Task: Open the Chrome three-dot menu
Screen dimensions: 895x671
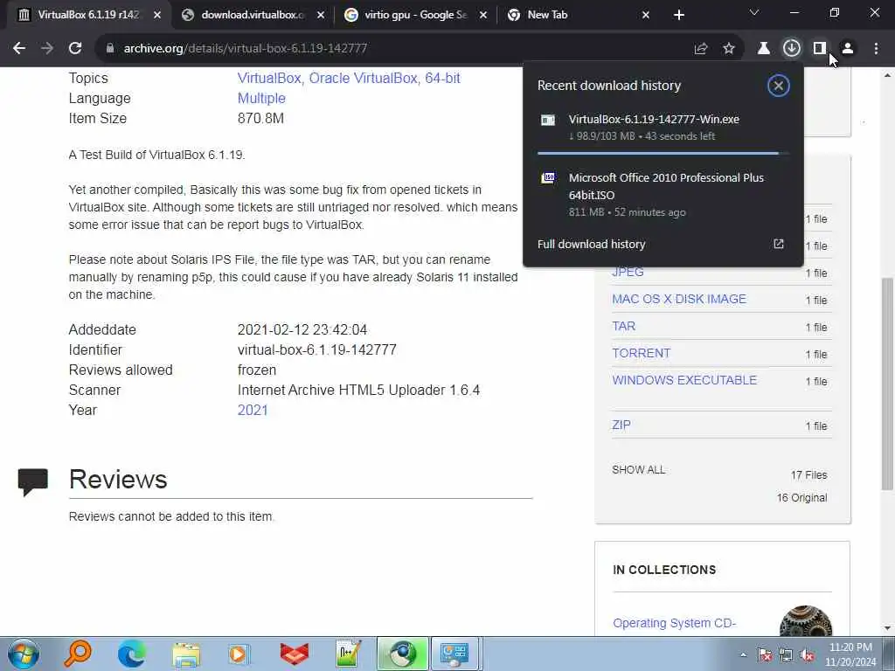Action: coord(876,49)
